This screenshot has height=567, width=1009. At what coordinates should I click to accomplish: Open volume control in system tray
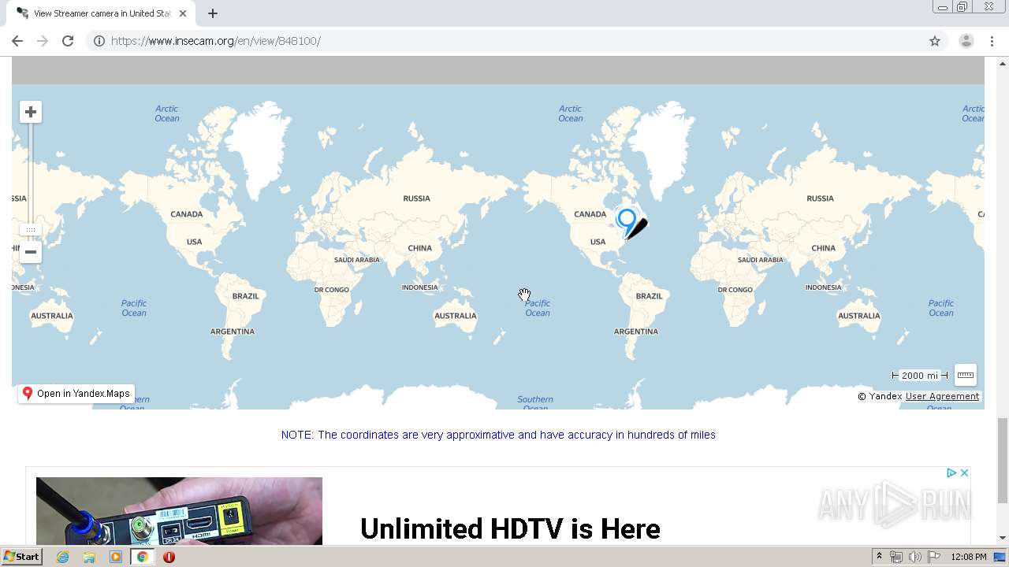(915, 557)
